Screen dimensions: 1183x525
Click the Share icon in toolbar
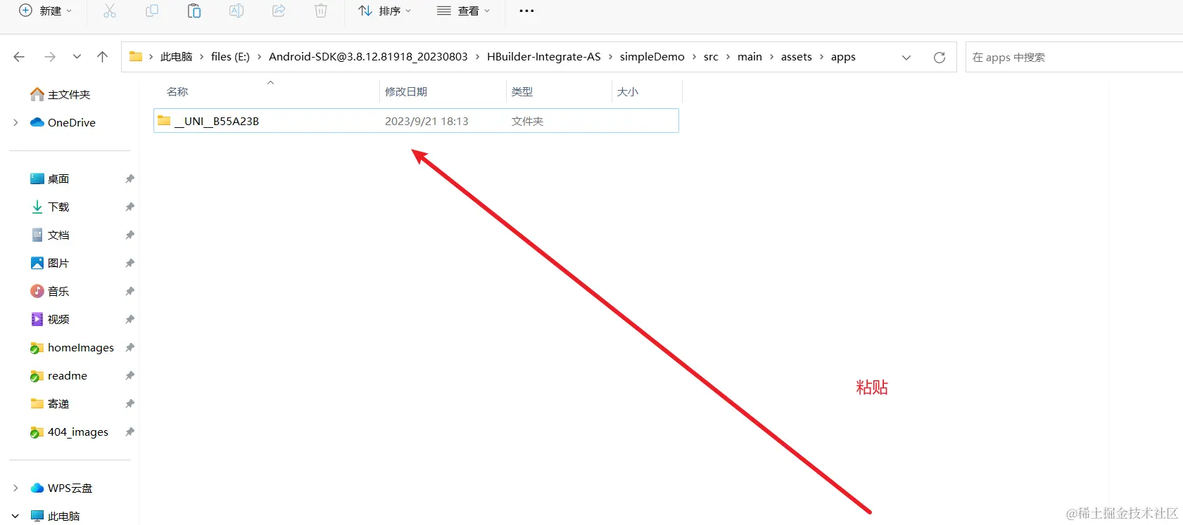(x=279, y=11)
